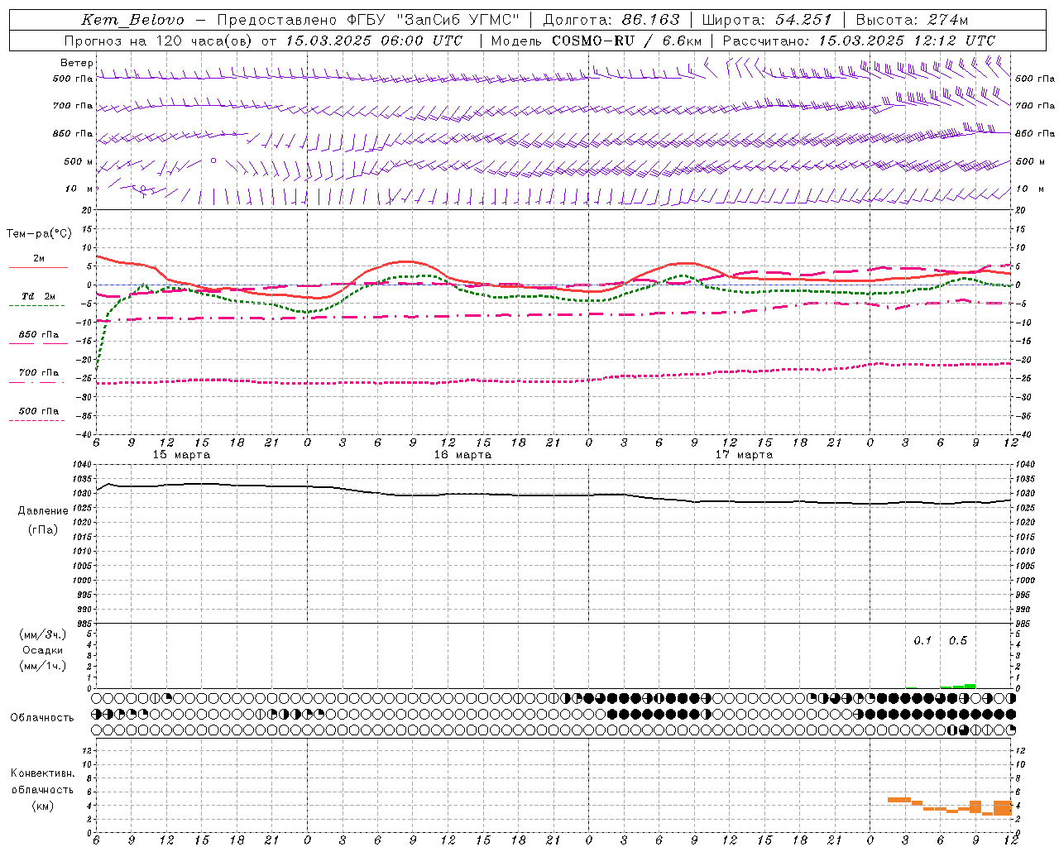The image size is (1059, 847).
Task: Select the elevation text Высота: 274м
Action: (912, 20)
